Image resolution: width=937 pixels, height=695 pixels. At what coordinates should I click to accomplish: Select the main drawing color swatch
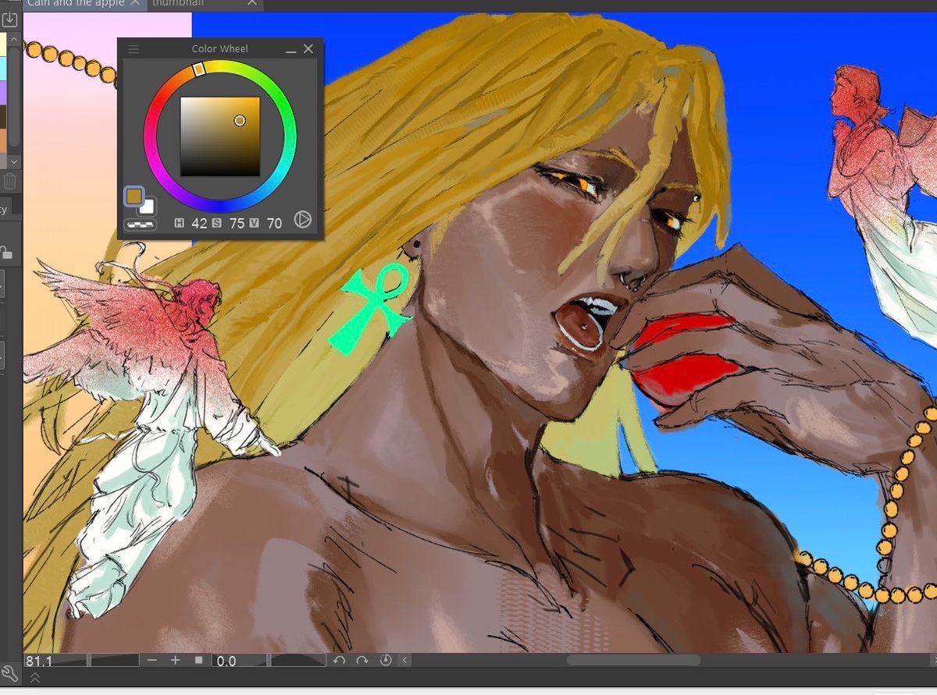tap(134, 196)
